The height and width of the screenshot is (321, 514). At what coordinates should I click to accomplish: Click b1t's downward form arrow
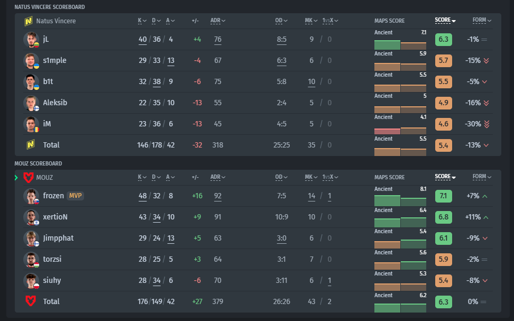pos(484,81)
